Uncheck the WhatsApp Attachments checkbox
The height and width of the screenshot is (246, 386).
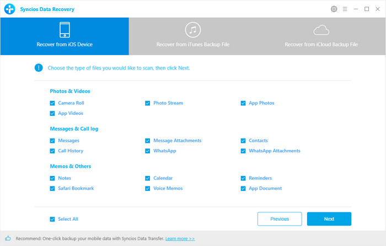point(243,151)
